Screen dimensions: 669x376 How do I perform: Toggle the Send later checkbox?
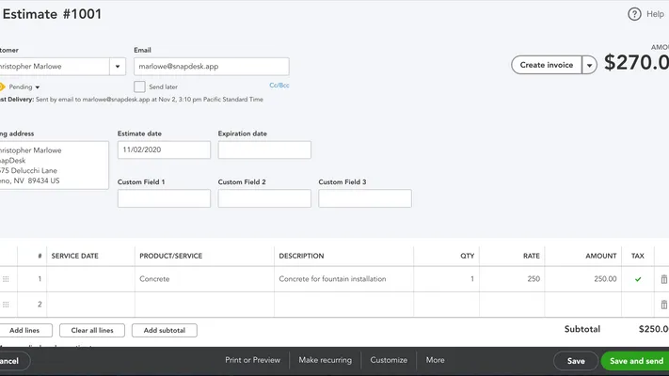(x=140, y=86)
